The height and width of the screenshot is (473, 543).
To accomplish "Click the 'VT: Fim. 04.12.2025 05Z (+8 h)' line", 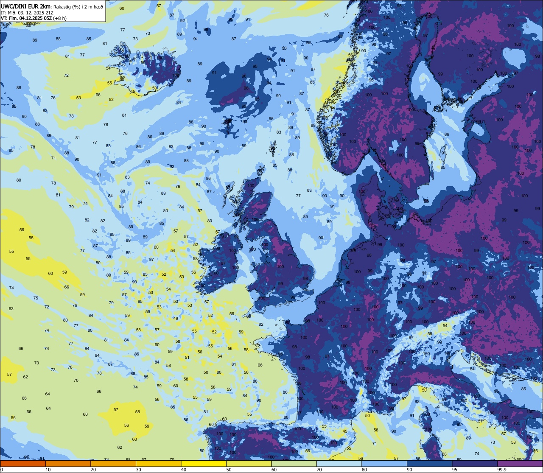I will click(x=34, y=18).
